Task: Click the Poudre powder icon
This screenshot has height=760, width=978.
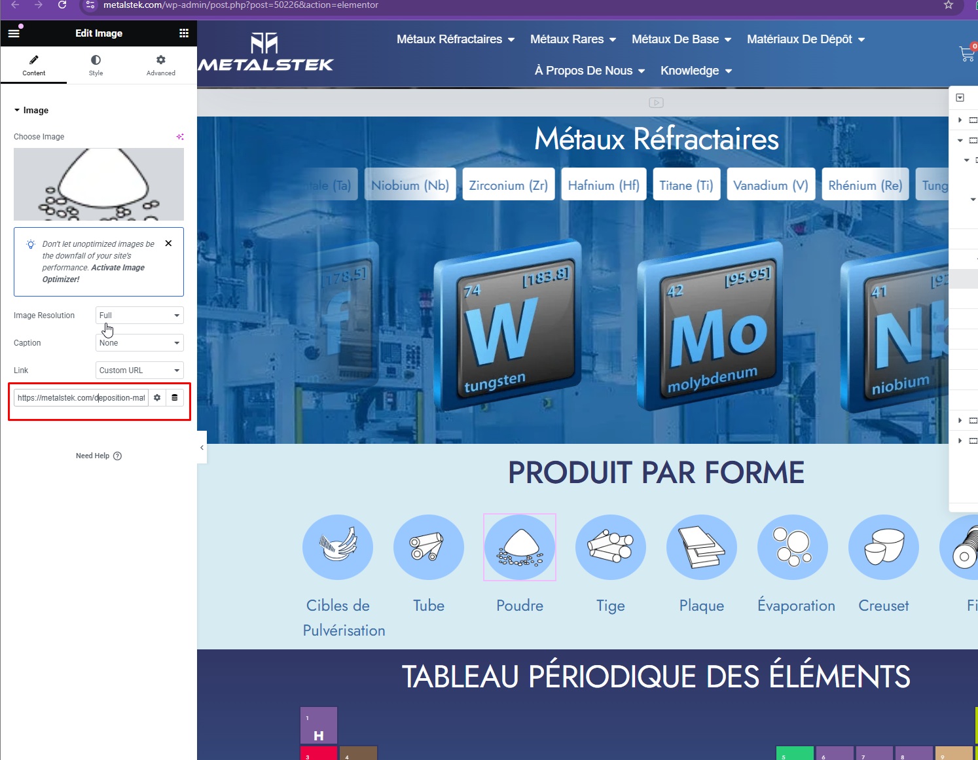Action: tap(520, 547)
